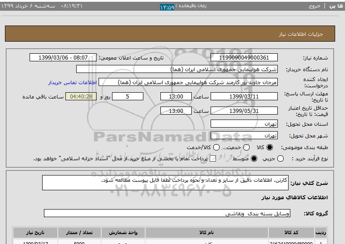Click the date text سه‌شنبه ۶ خرداد ۱۳۹۹
345x244 pixels.
point(28,6)
